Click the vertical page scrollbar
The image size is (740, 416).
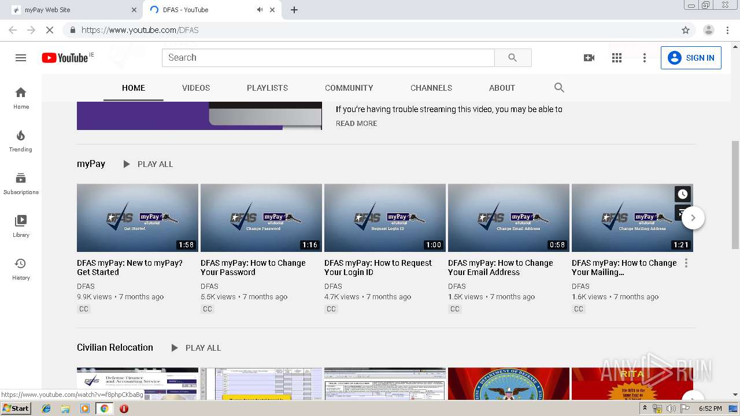point(735,194)
